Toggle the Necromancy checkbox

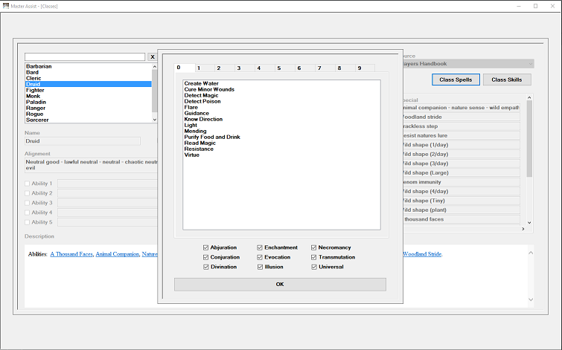[313, 247]
